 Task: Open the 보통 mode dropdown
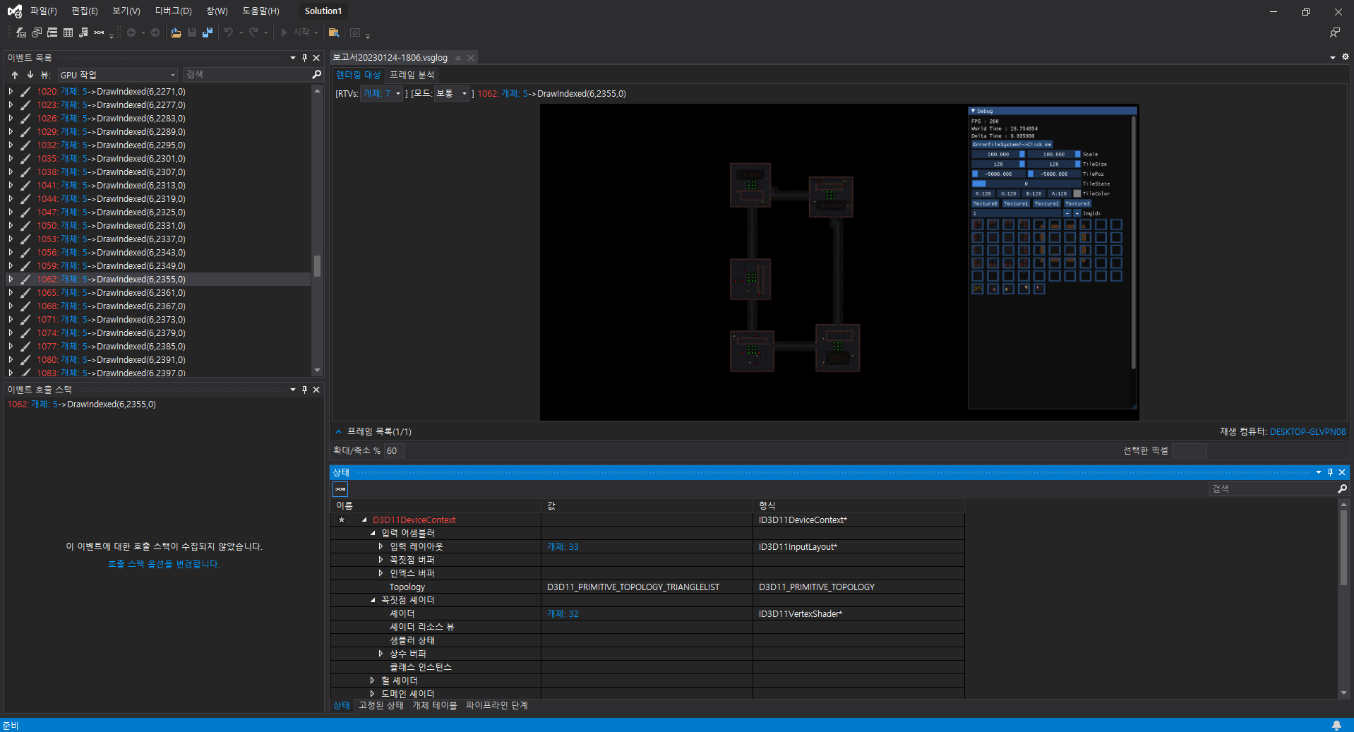tap(451, 93)
